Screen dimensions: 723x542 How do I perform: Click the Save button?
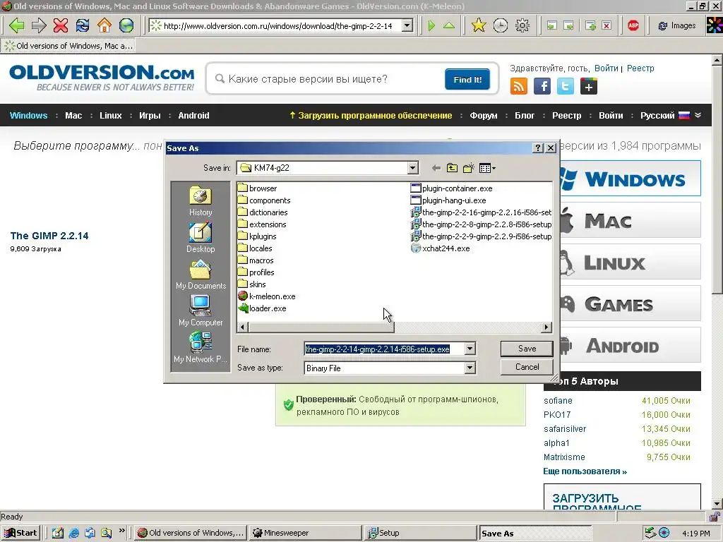527,349
